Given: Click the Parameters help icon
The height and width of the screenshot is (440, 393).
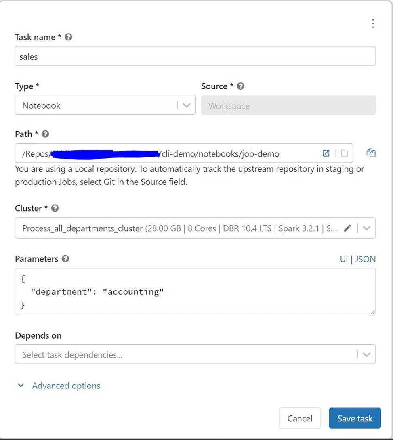Looking at the screenshot, I should click(x=65, y=259).
